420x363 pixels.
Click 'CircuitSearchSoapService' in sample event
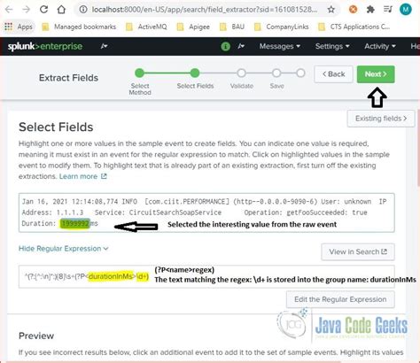tap(175, 212)
